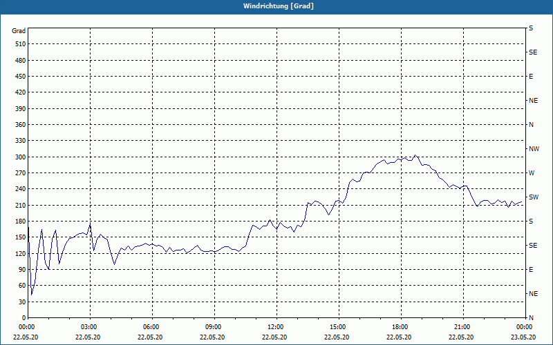Click the 330 value on left axis
This screenshot has width=553, height=345.
point(21,141)
